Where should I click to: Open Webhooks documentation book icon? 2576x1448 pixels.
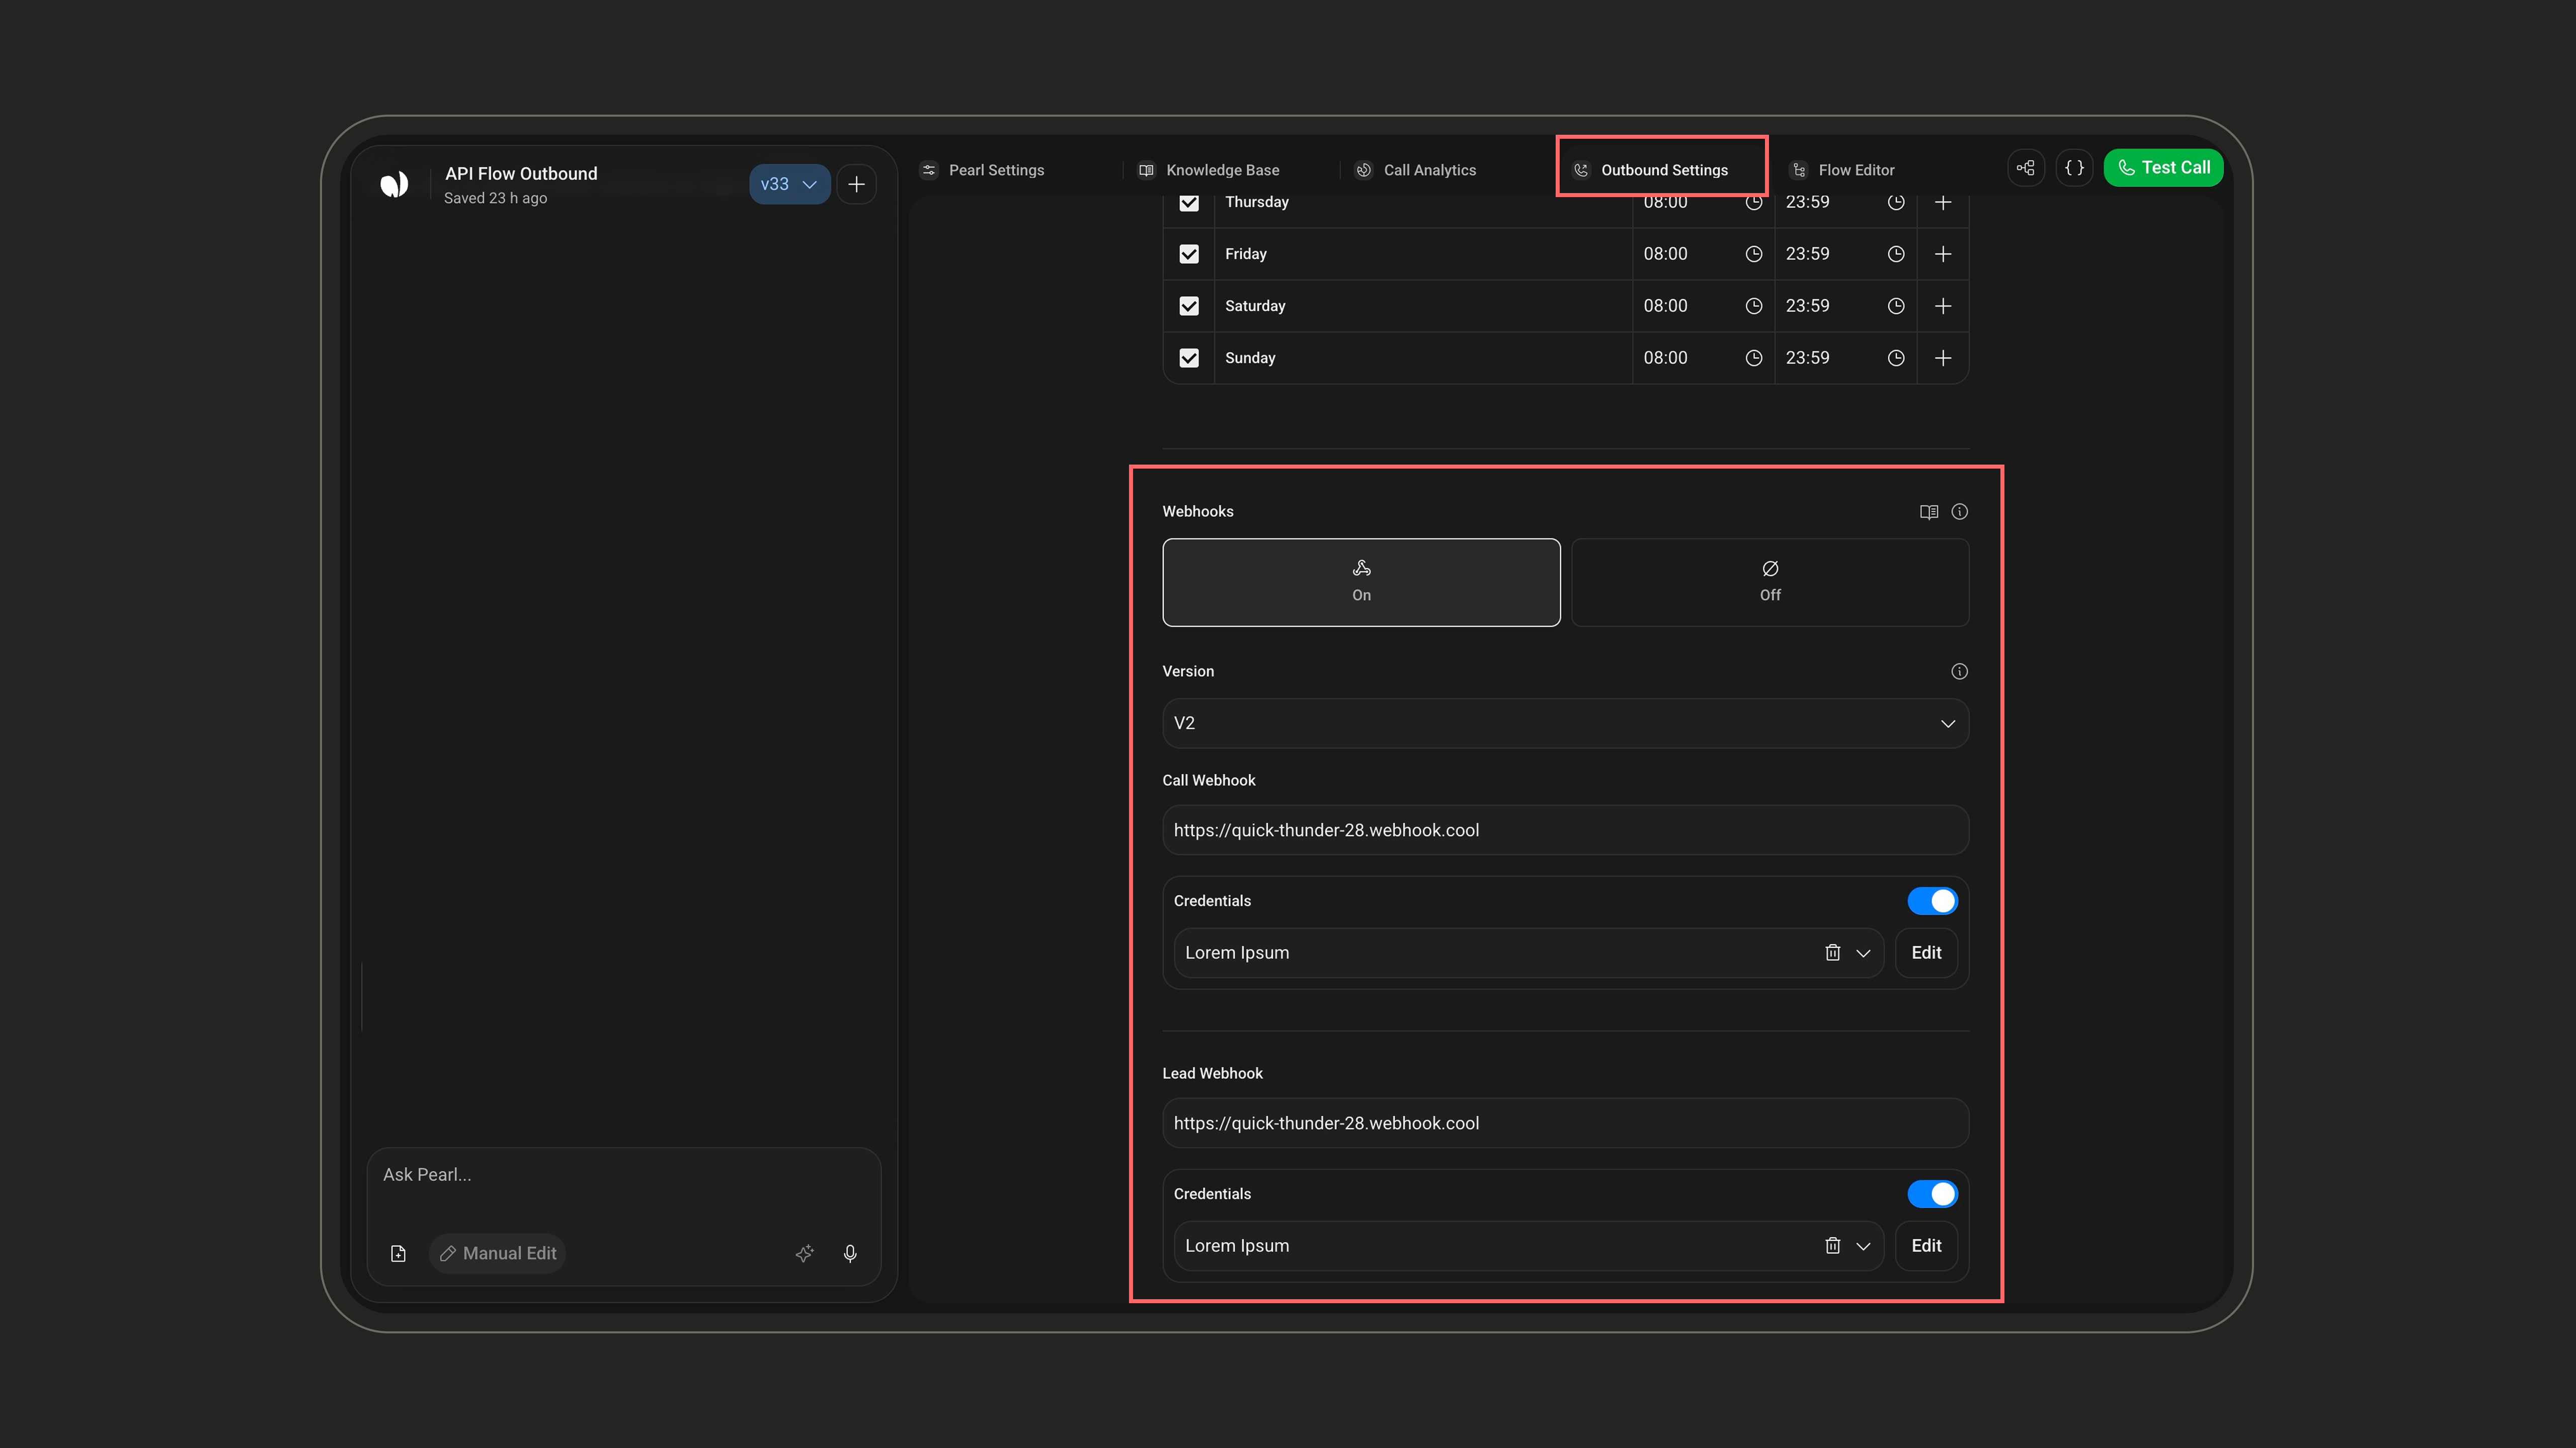point(1929,512)
